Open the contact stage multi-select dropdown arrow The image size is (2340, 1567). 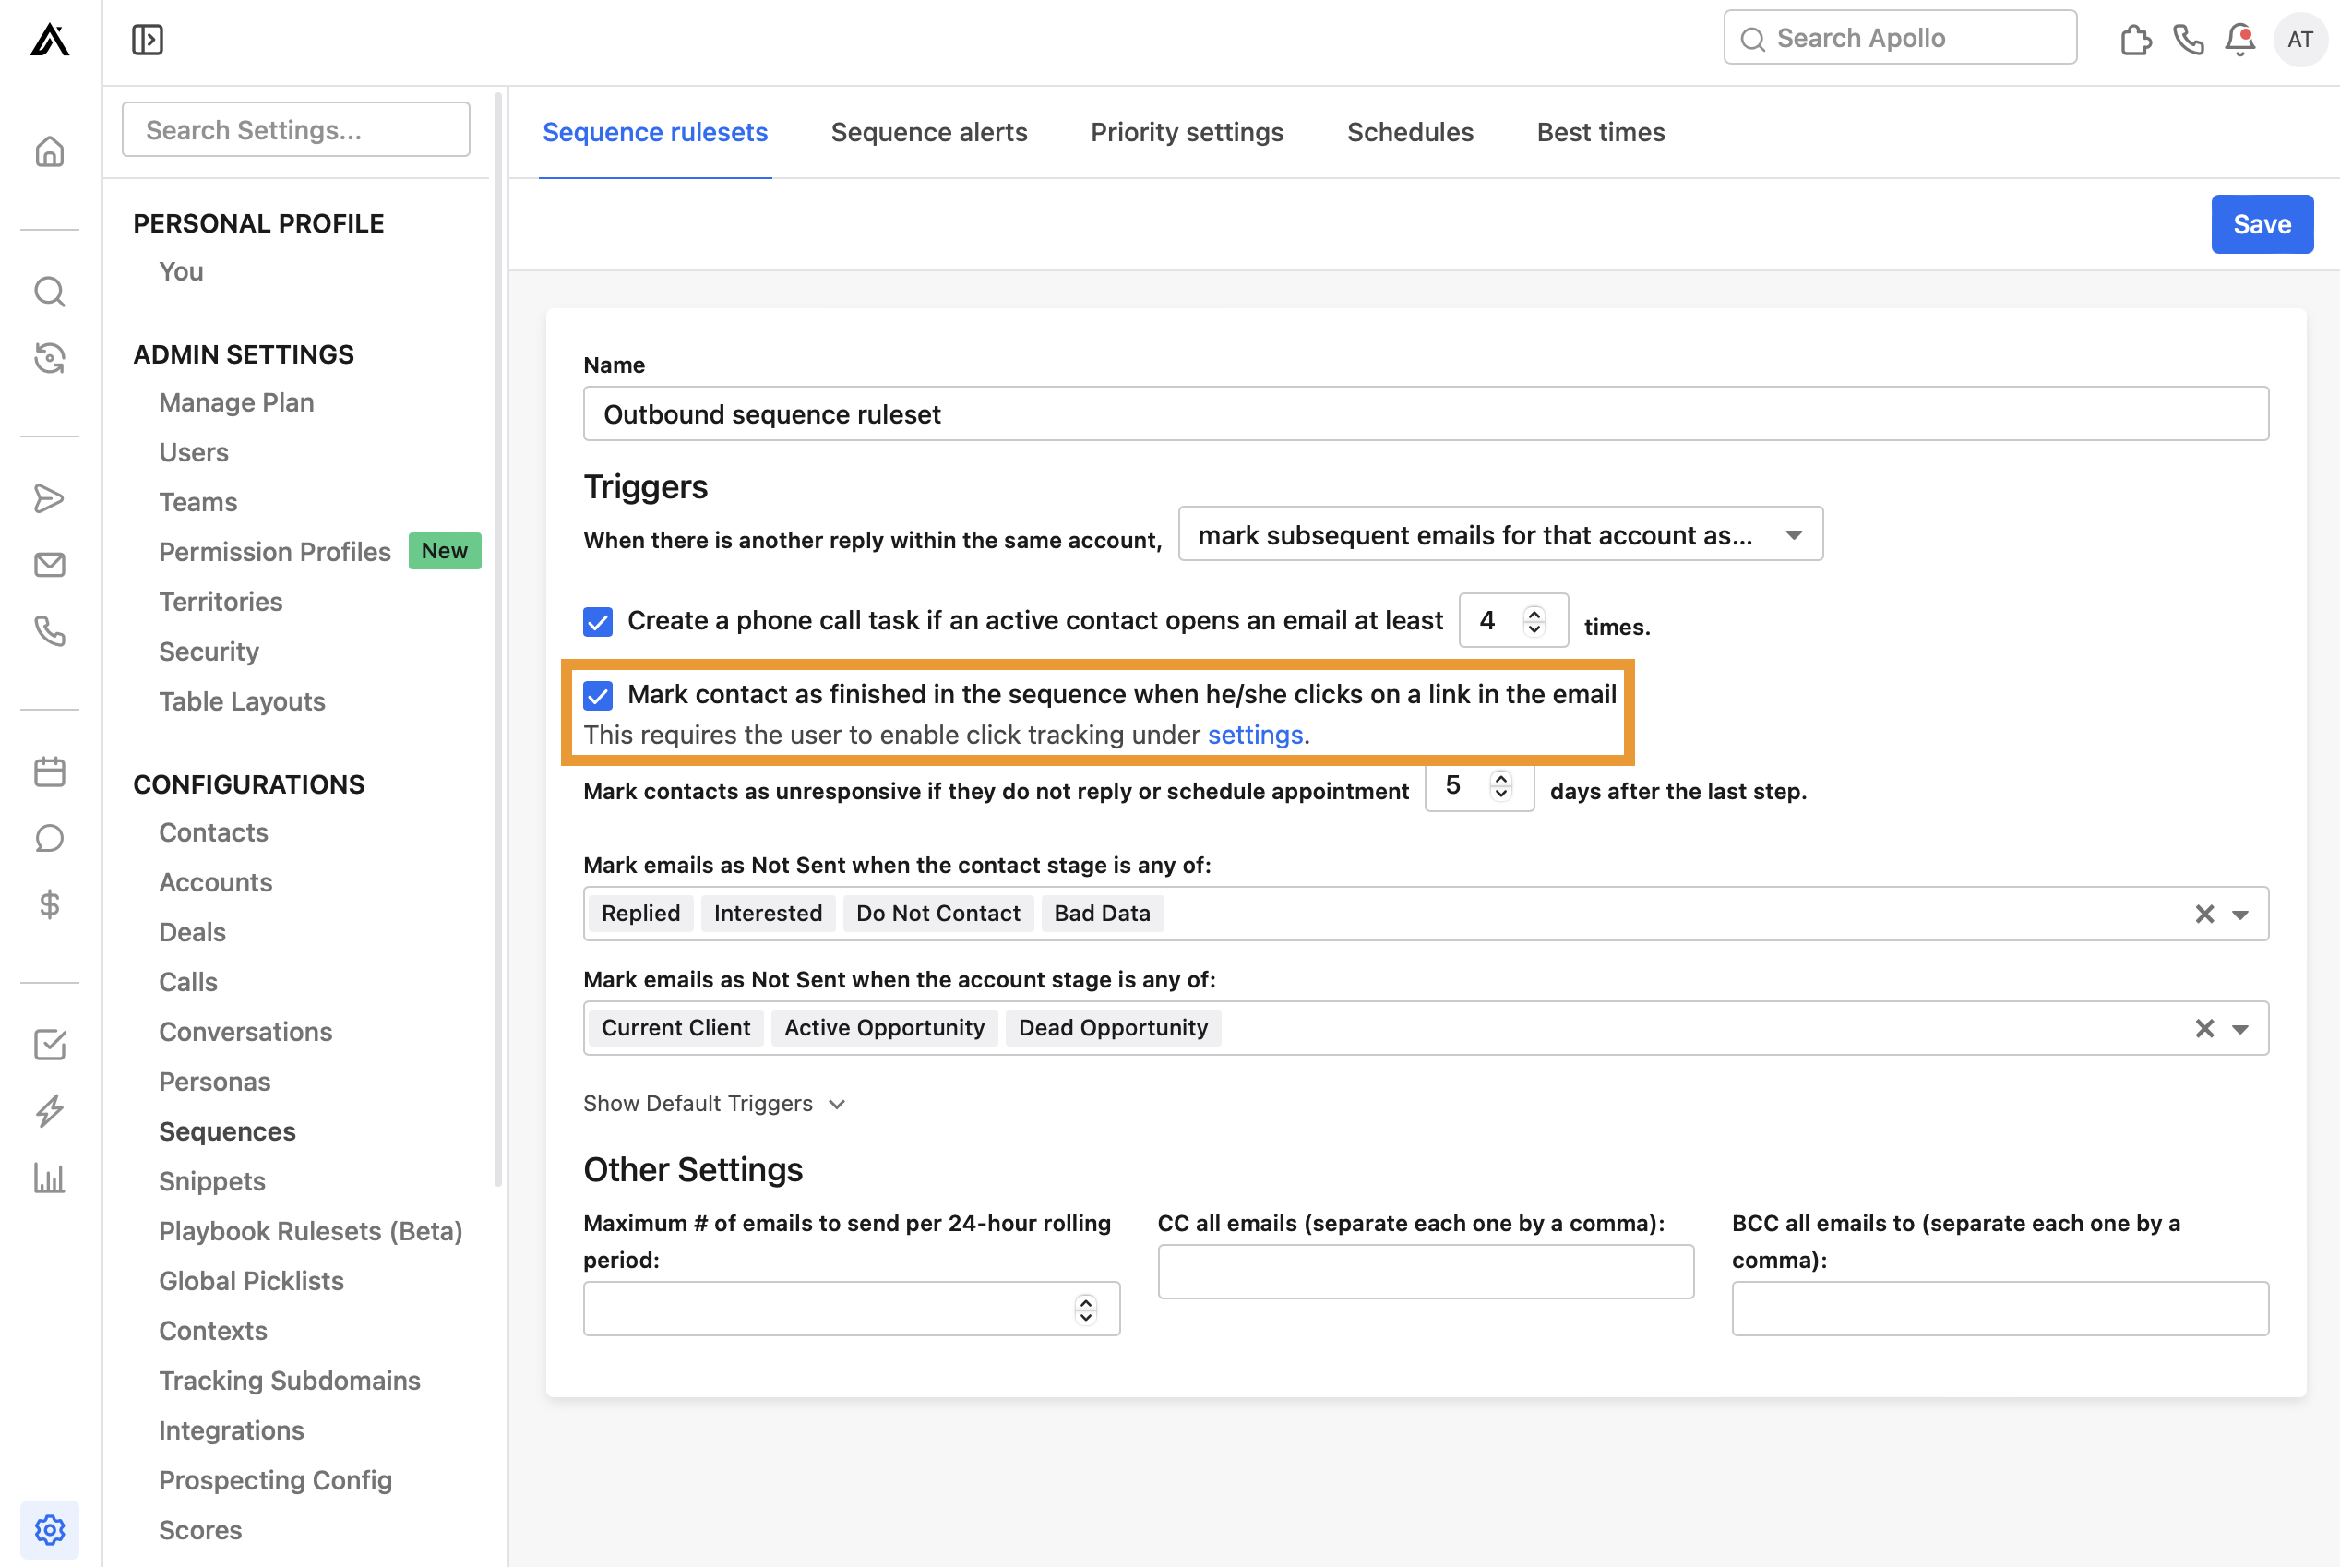click(2241, 915)
